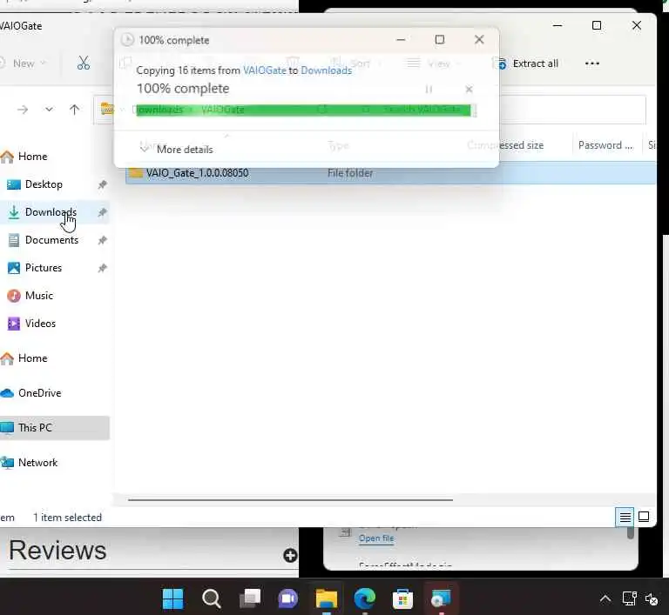Unpin Desktop using its pin icon
This screenshot has height=615, width=669.
103,184
